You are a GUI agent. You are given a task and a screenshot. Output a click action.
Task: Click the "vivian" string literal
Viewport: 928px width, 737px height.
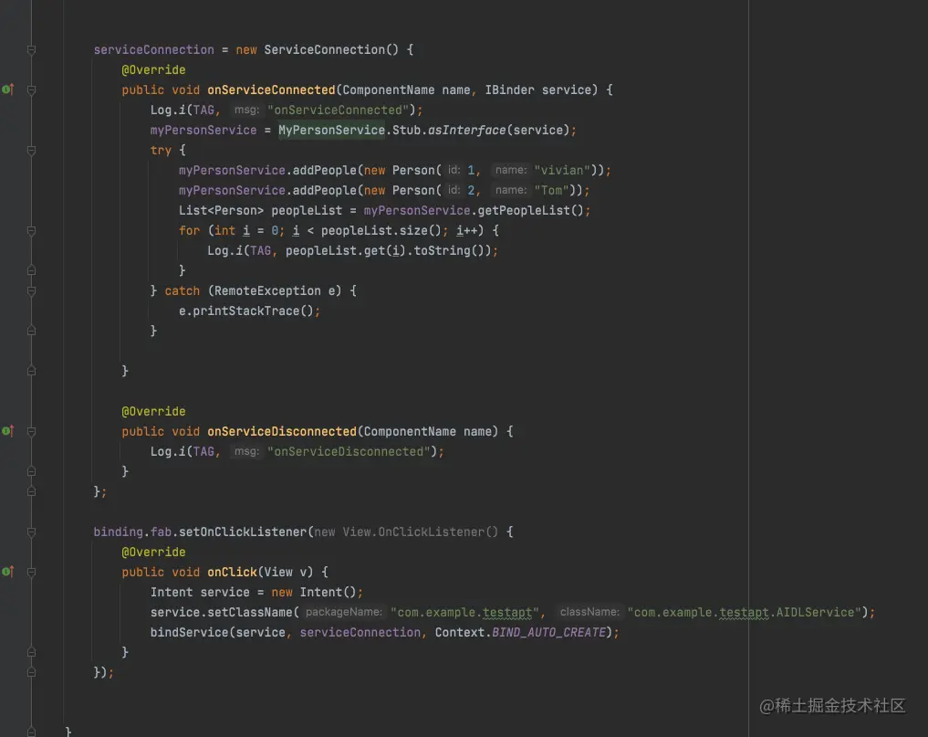[562, 170]
